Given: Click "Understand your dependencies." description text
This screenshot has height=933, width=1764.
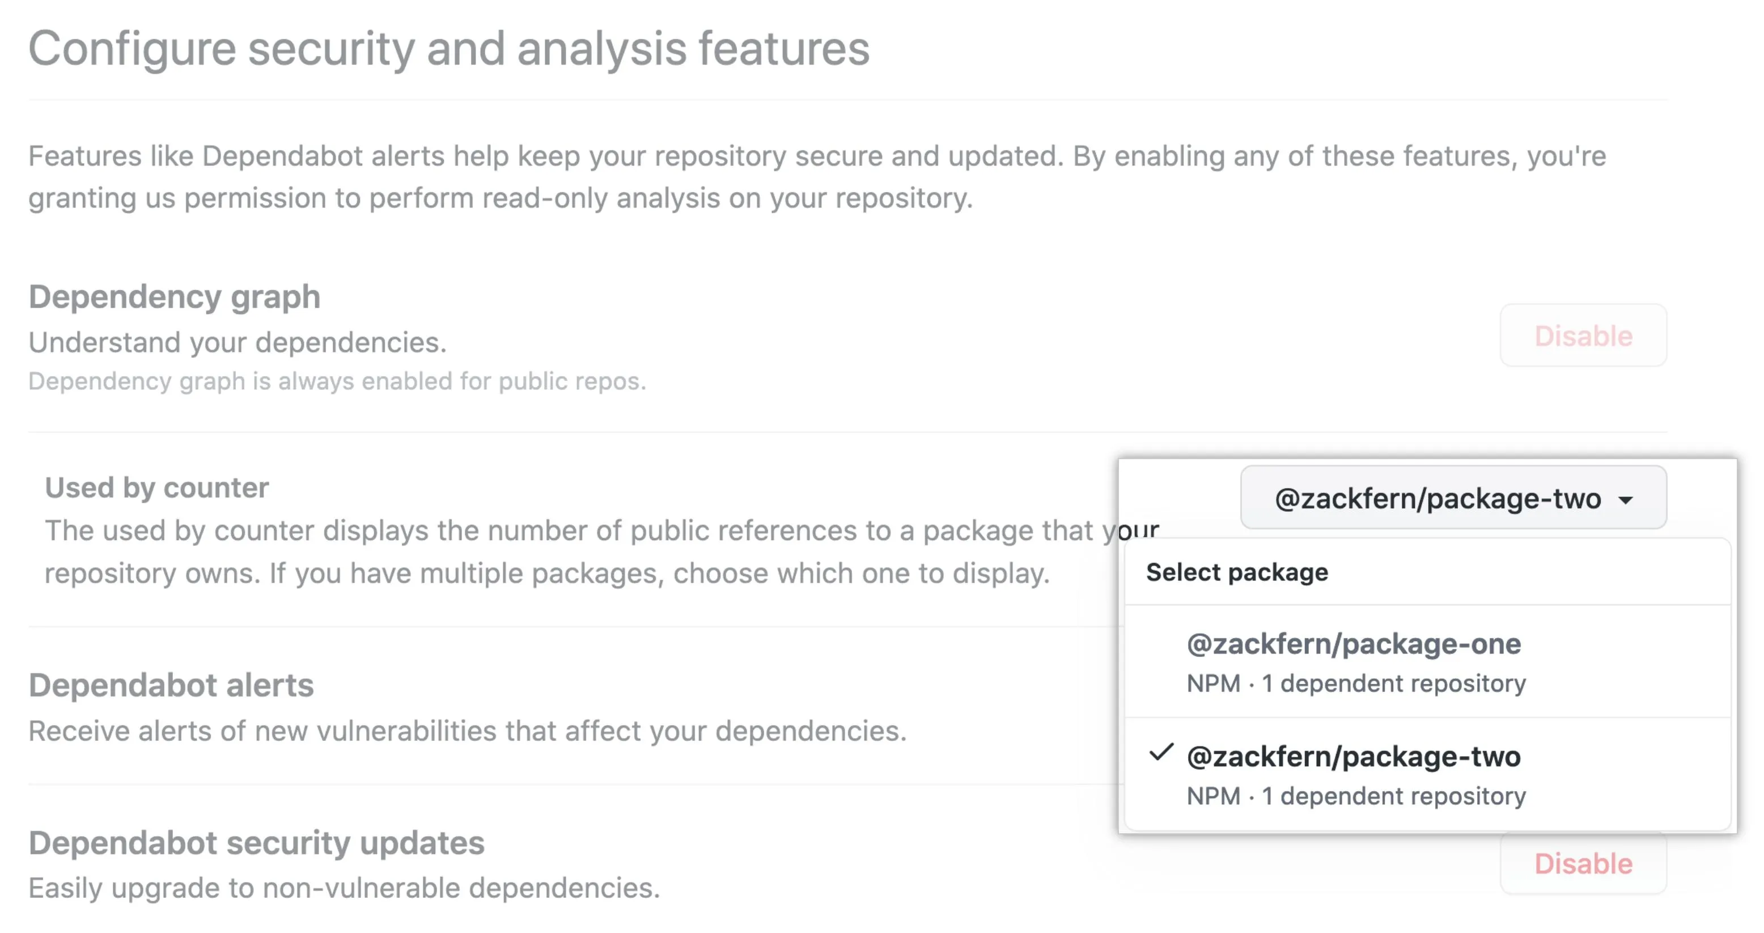Looking at the screenshot, I should (237, 342).
